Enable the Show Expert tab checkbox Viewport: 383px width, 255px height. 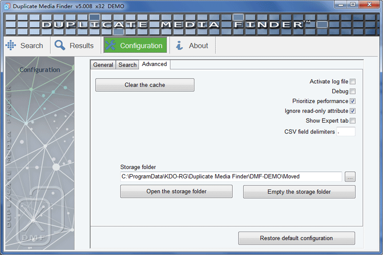coord(352,121)
